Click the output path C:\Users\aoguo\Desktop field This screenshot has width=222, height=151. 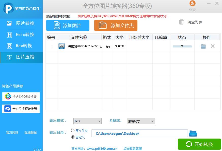pyautogui.click(x=140, y=133)
